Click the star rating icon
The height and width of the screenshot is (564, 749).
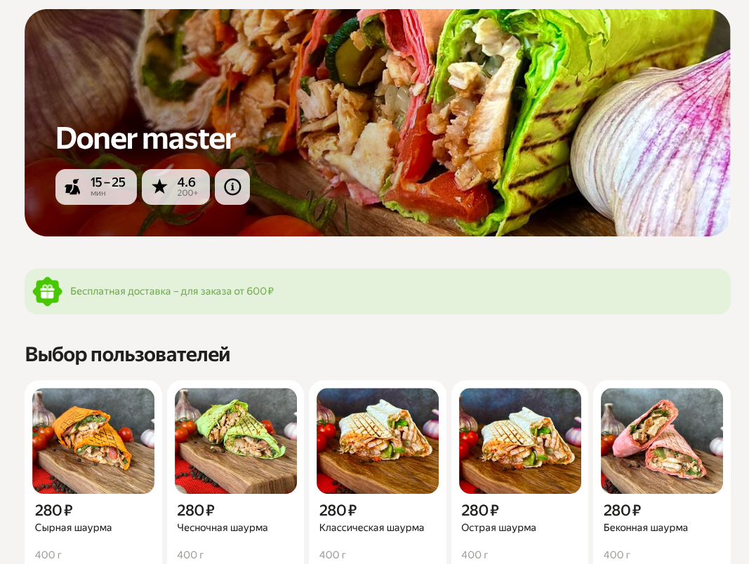159,187
